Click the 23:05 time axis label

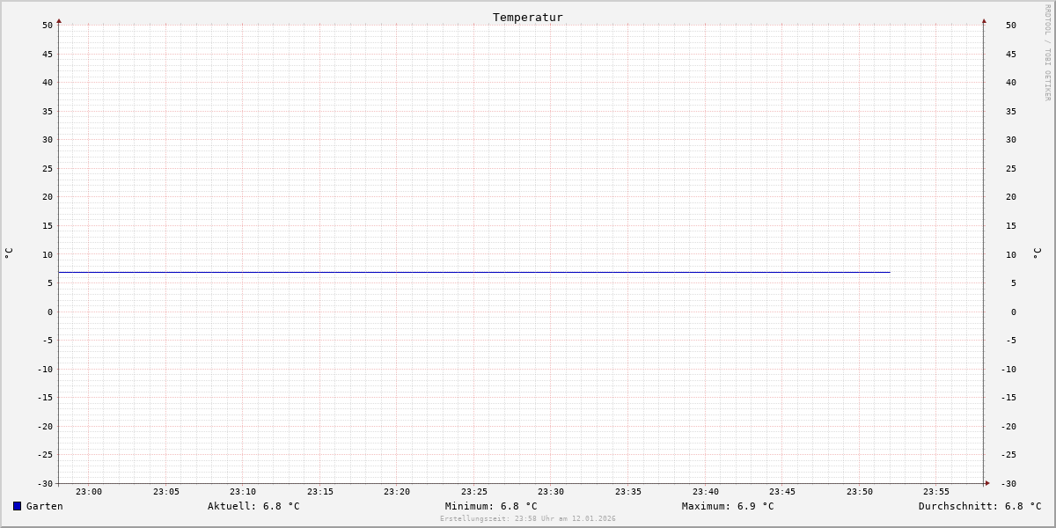166,492
